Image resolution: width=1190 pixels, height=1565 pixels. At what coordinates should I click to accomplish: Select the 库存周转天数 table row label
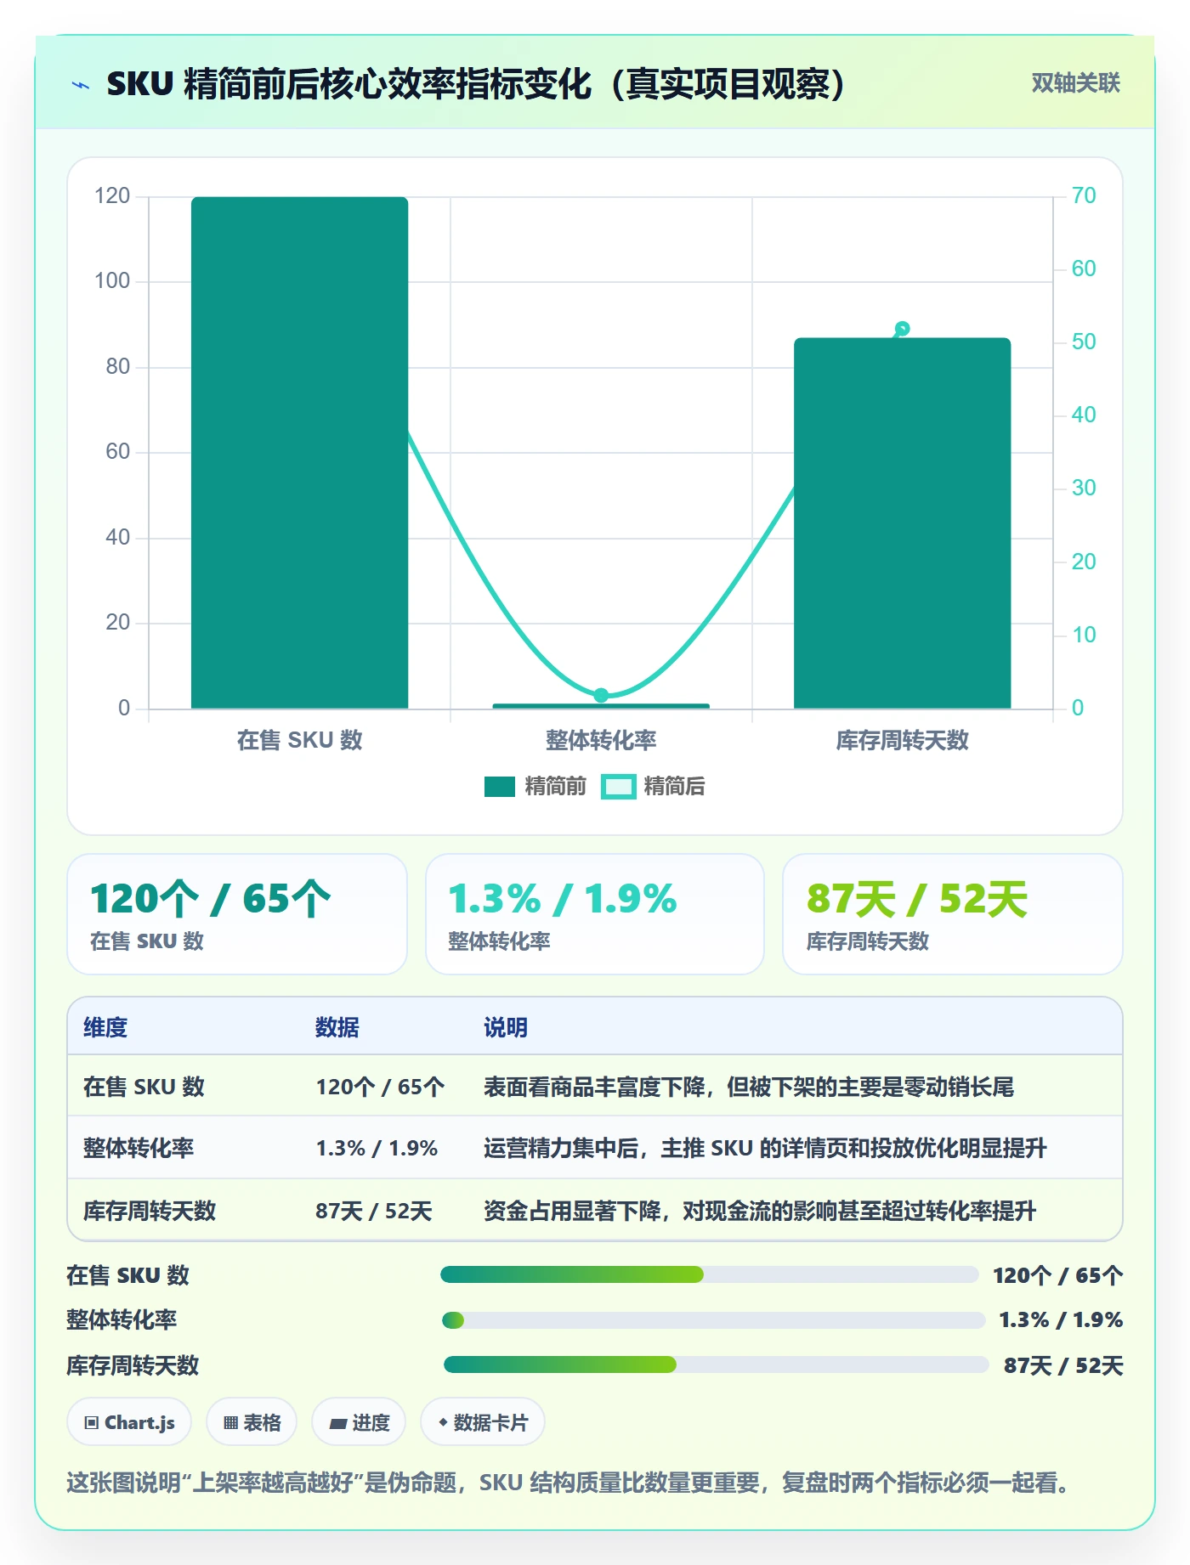150,1211
